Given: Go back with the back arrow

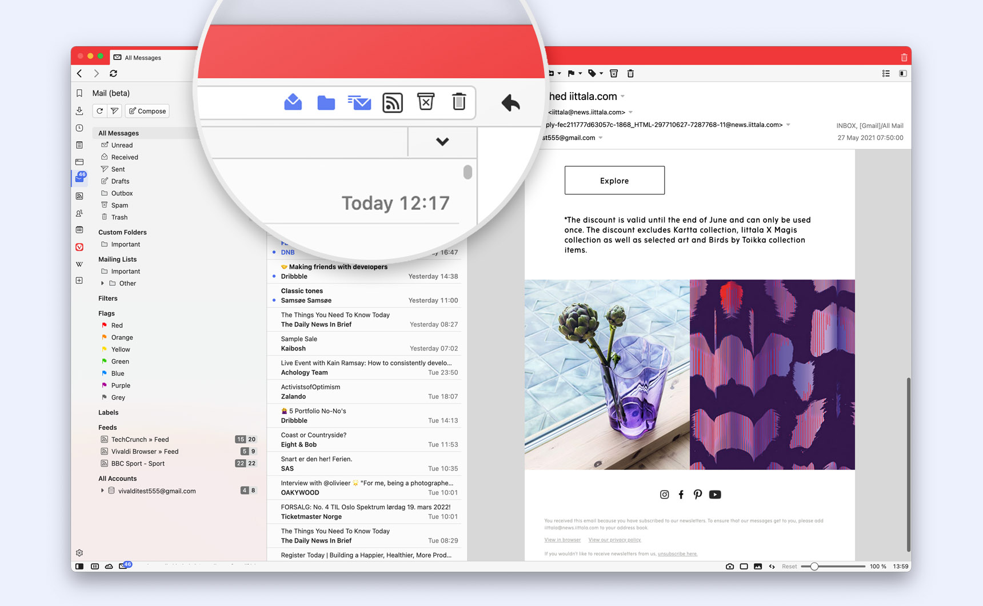Looking at the screenshot, I should coord(80,73).
